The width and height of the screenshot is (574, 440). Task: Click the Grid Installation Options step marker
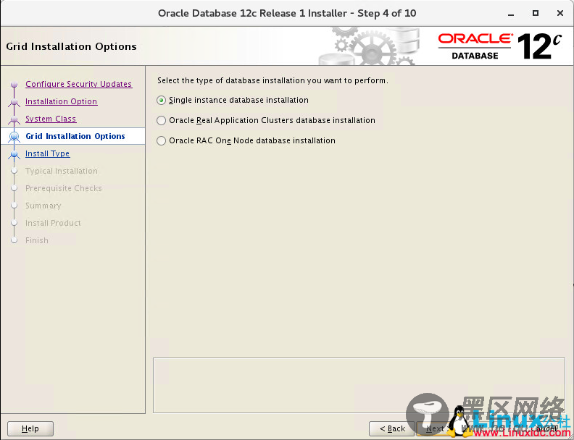pyautogui.click(x=14, y=136)
